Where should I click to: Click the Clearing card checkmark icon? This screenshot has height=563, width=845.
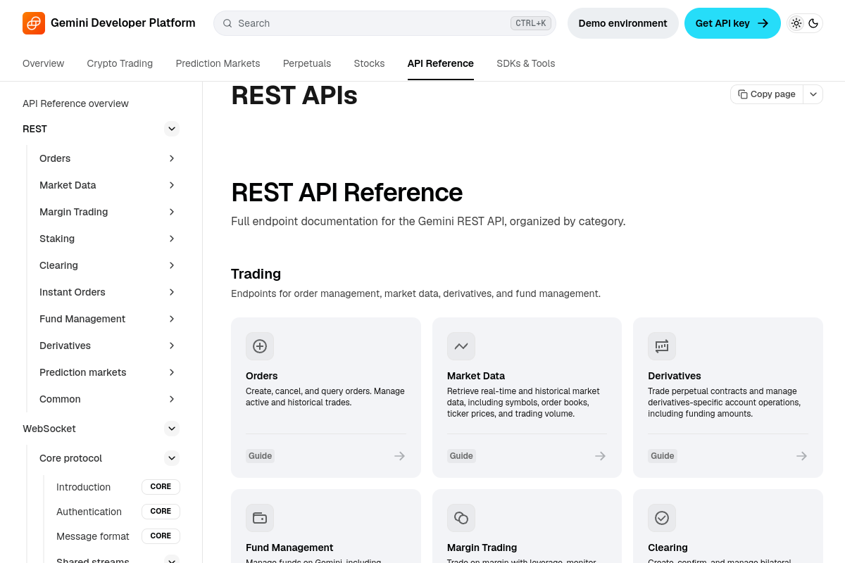[x=662, y=518]
